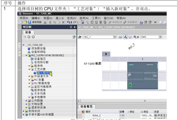Click the new project icon in toolbar
Image resolution: width=177 pixels, height=120 pixels.
21,22
